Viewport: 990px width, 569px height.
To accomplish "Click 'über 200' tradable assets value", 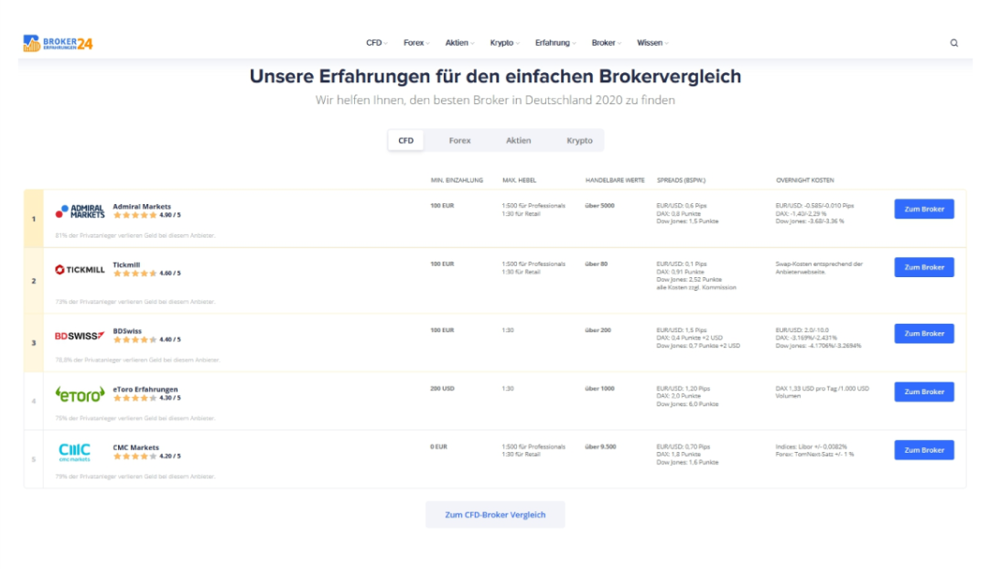I will [x=597, y=330].
